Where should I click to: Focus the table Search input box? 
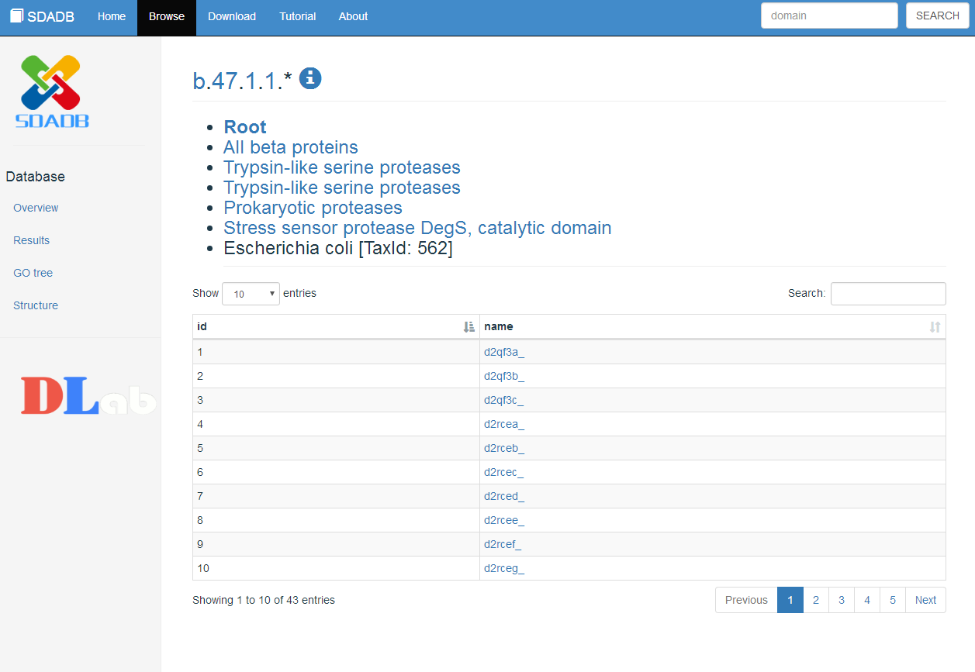pos(888,294)
